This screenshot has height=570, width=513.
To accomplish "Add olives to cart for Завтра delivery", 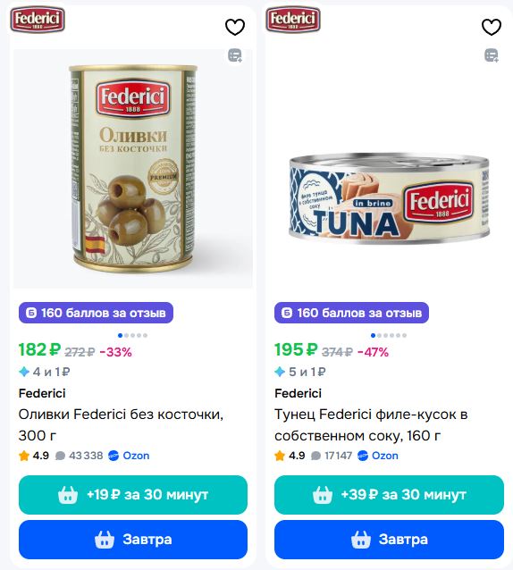I will pos(133,540).
